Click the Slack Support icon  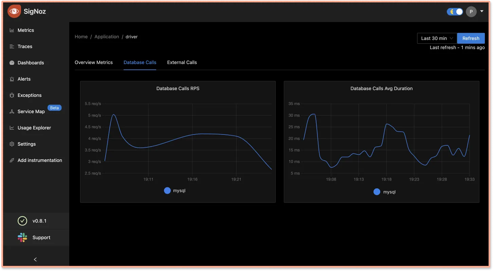tap(22, 237)
